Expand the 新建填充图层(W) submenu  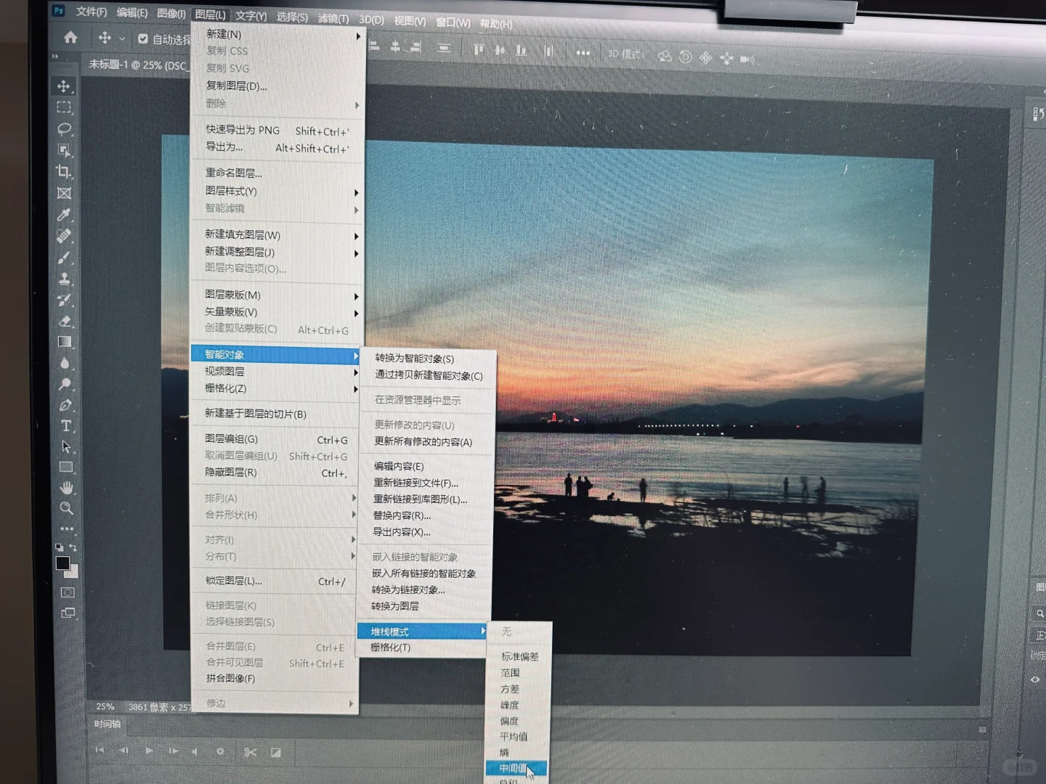[x=240, y=235]
